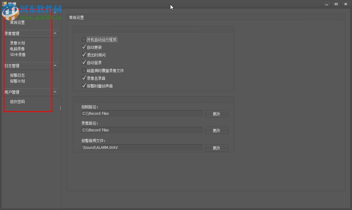The height and width of the screenshot is (210, 352).
Task: Click 更改 next to 拍照路径
Action: click(x=217, y=114)
